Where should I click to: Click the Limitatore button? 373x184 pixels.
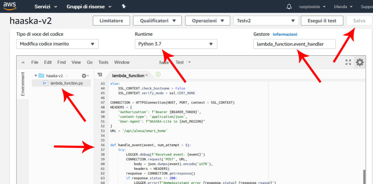(111, 21)
